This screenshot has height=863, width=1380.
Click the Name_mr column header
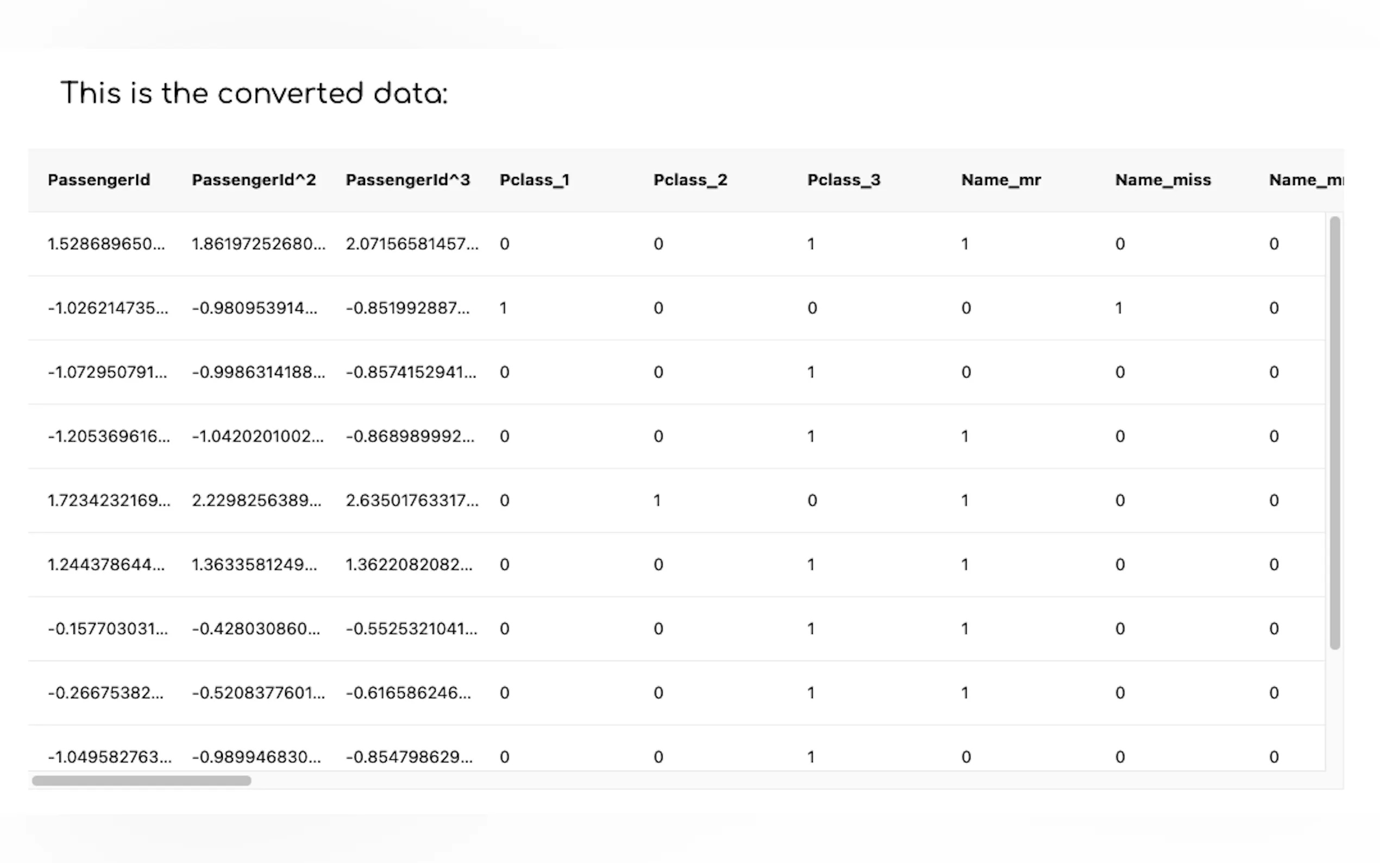coord(1001,180)
